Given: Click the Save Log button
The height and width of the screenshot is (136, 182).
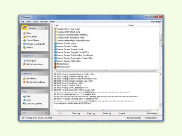Looking at the screenshot, I should coord(107,114).
